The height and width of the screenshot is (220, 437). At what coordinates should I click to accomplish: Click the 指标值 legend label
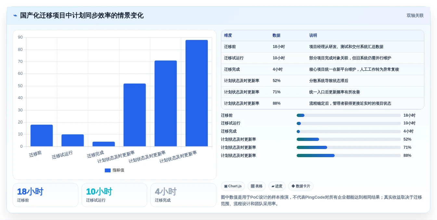click(x=118, y=170)
